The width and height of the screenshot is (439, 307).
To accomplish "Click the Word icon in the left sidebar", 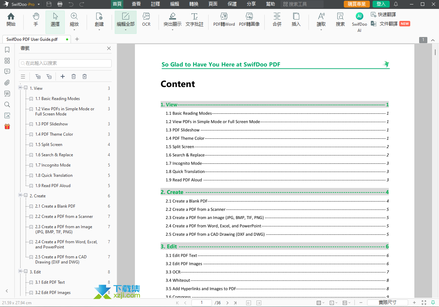I will (x=7, y=94).
